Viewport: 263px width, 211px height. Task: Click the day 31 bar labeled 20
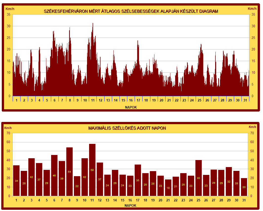(244, 187)
